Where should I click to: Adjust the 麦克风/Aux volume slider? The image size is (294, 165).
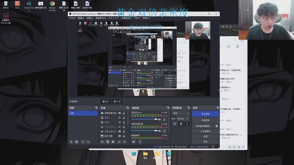tap(144, 119)
